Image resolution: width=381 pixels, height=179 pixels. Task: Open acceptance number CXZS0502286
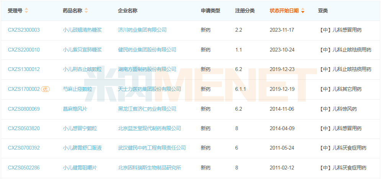coord(24,168)
